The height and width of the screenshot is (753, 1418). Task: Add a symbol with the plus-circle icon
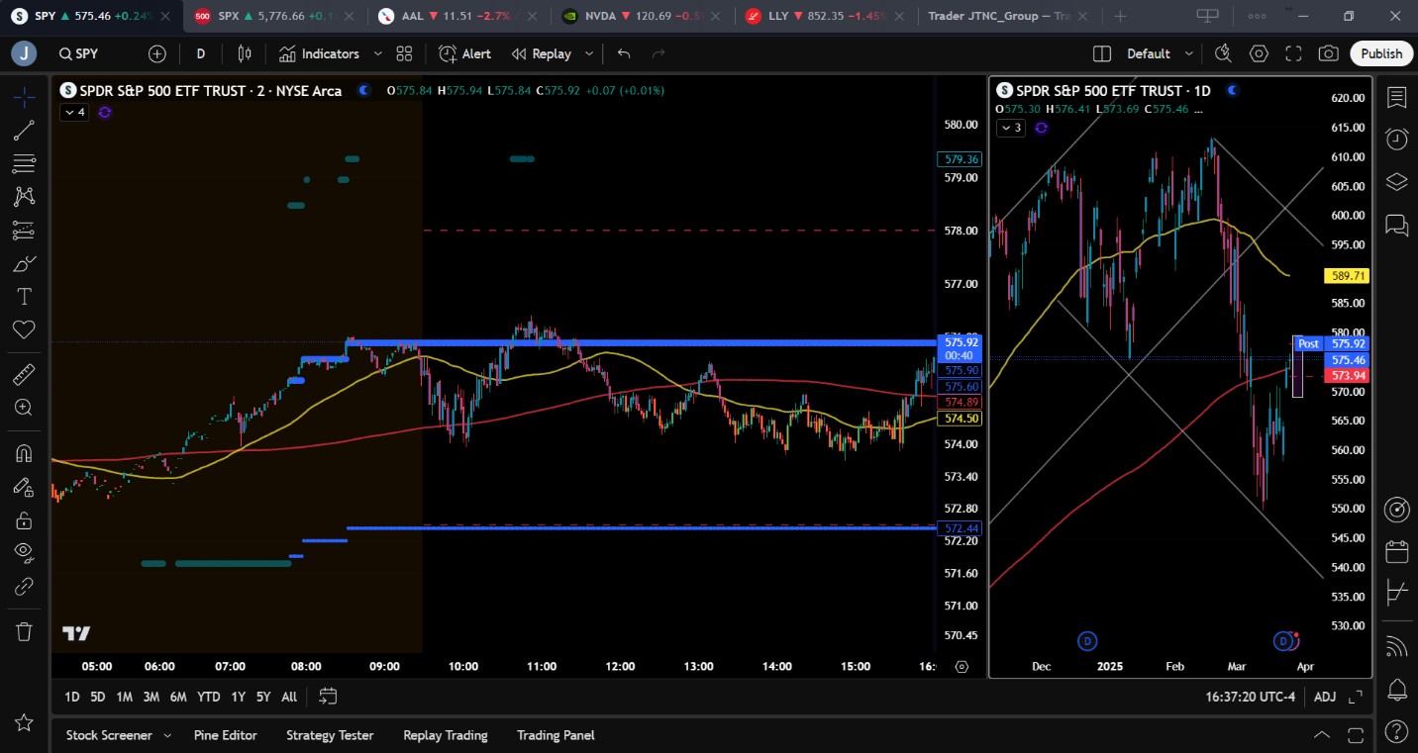(x=157, y=53)
